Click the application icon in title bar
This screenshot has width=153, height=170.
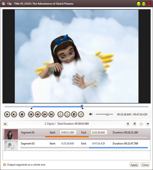[x=3, y=4]
